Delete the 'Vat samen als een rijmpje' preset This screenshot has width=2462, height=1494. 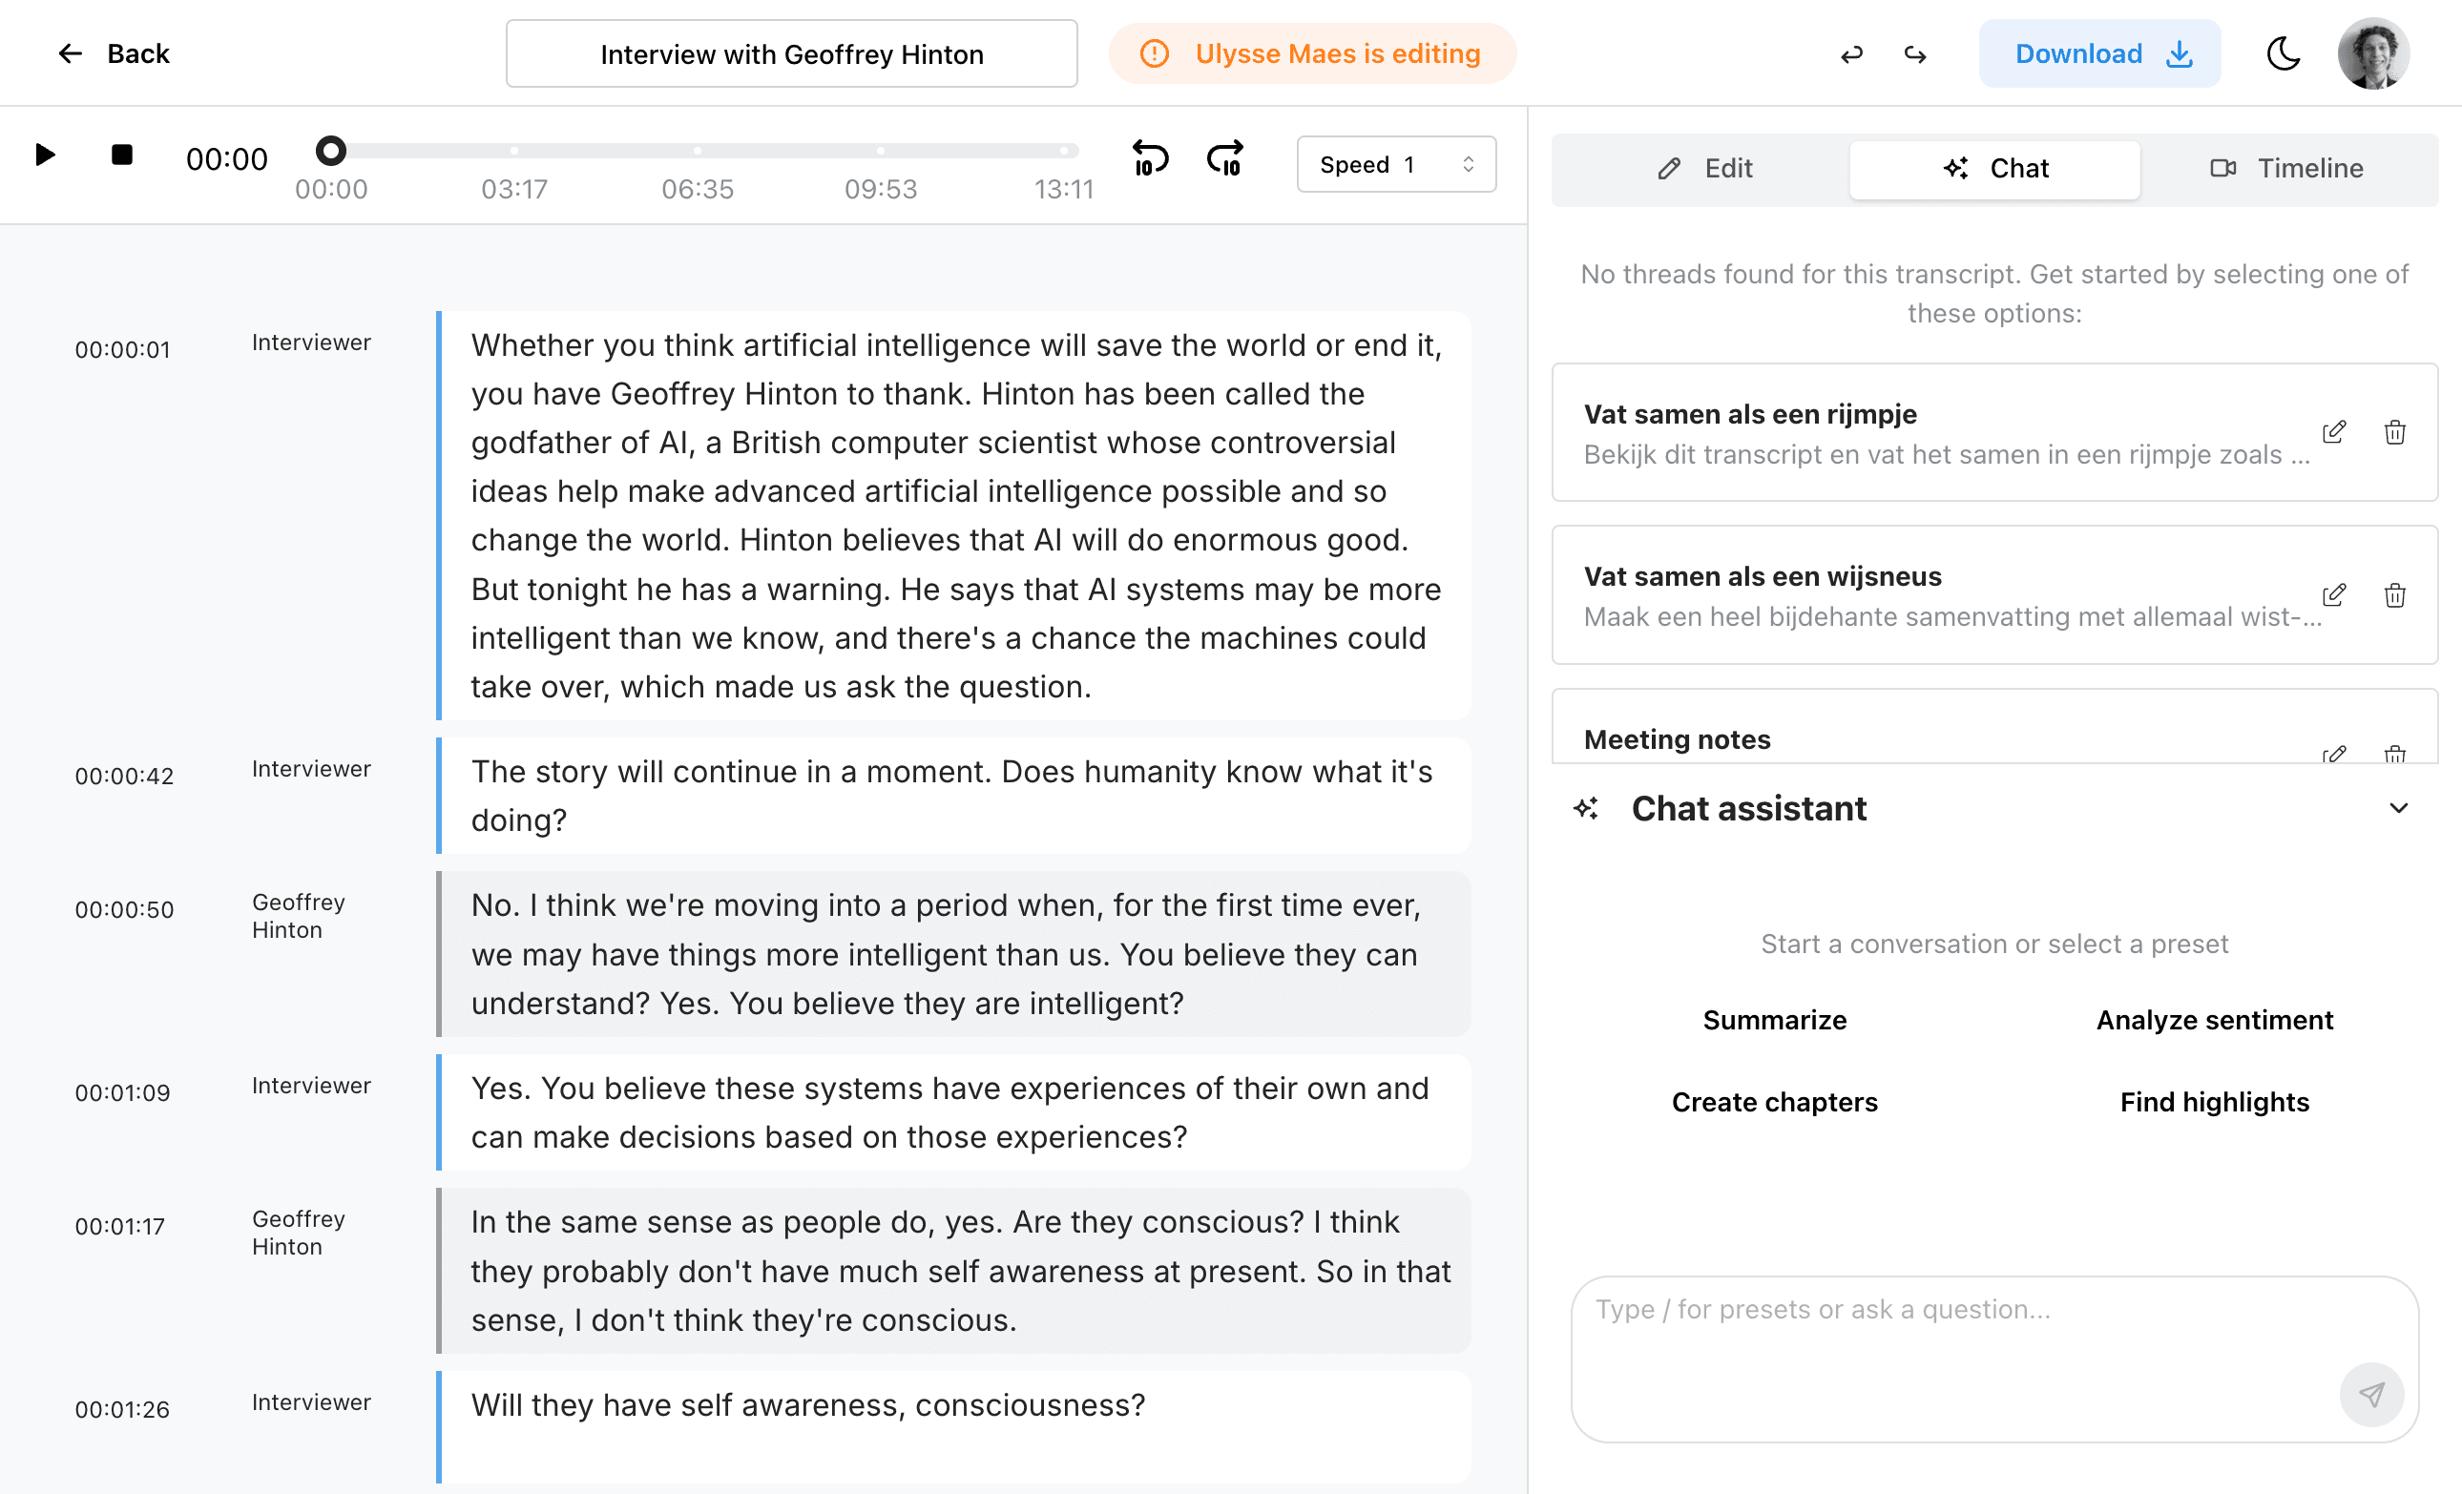pos(2395,431)
